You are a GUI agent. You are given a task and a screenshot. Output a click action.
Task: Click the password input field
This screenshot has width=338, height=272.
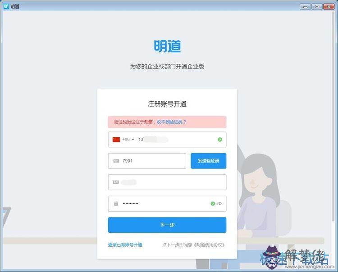click(167, 204)
